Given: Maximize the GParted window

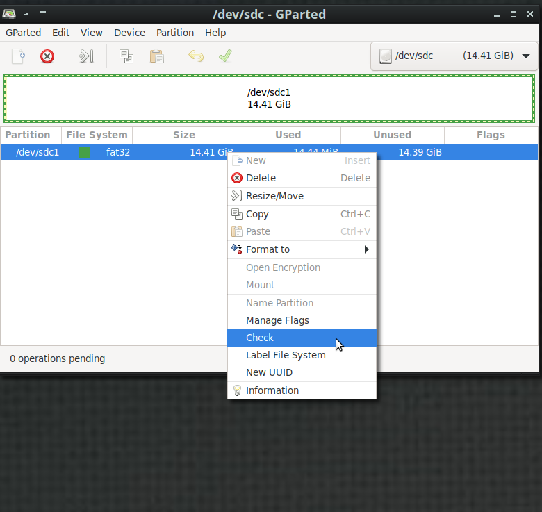Looking at the screenshot, I should coord(514,14).
